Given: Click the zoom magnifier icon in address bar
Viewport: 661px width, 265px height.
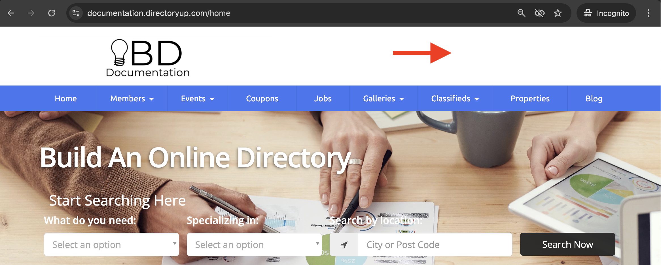Looking at the screenshot, I should click(521, 13).
